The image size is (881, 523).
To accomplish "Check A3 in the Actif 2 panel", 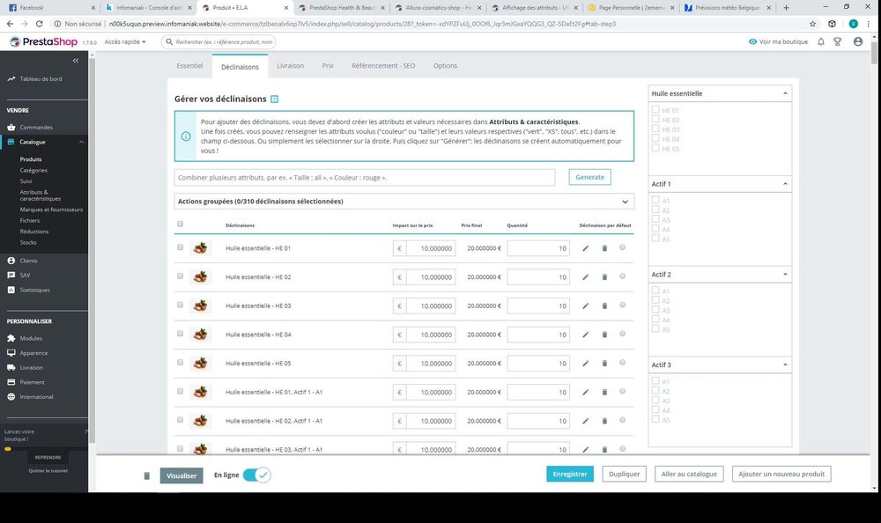I will click(655, 310).
